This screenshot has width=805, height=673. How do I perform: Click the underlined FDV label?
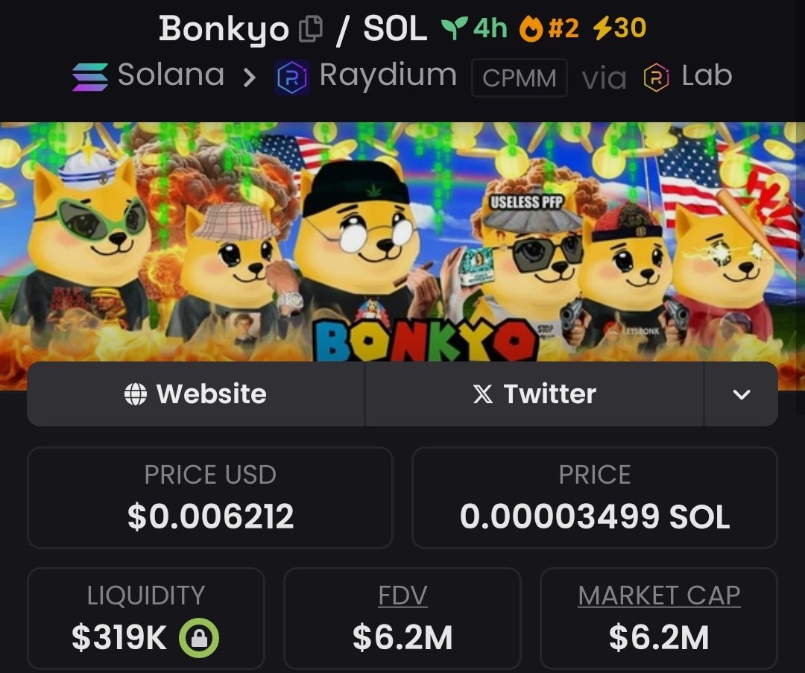coord(402,595)
